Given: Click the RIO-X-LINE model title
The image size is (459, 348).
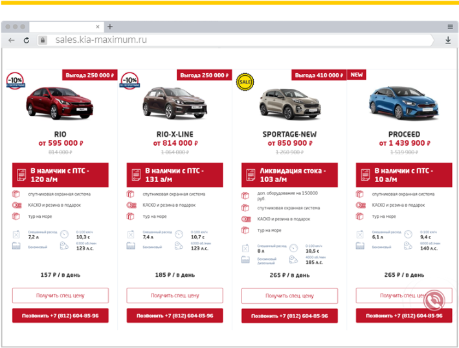Looking at the screenshot, I should click(175, 134).
